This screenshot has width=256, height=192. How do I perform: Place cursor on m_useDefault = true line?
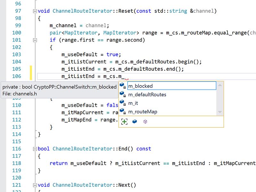point(91,54)
